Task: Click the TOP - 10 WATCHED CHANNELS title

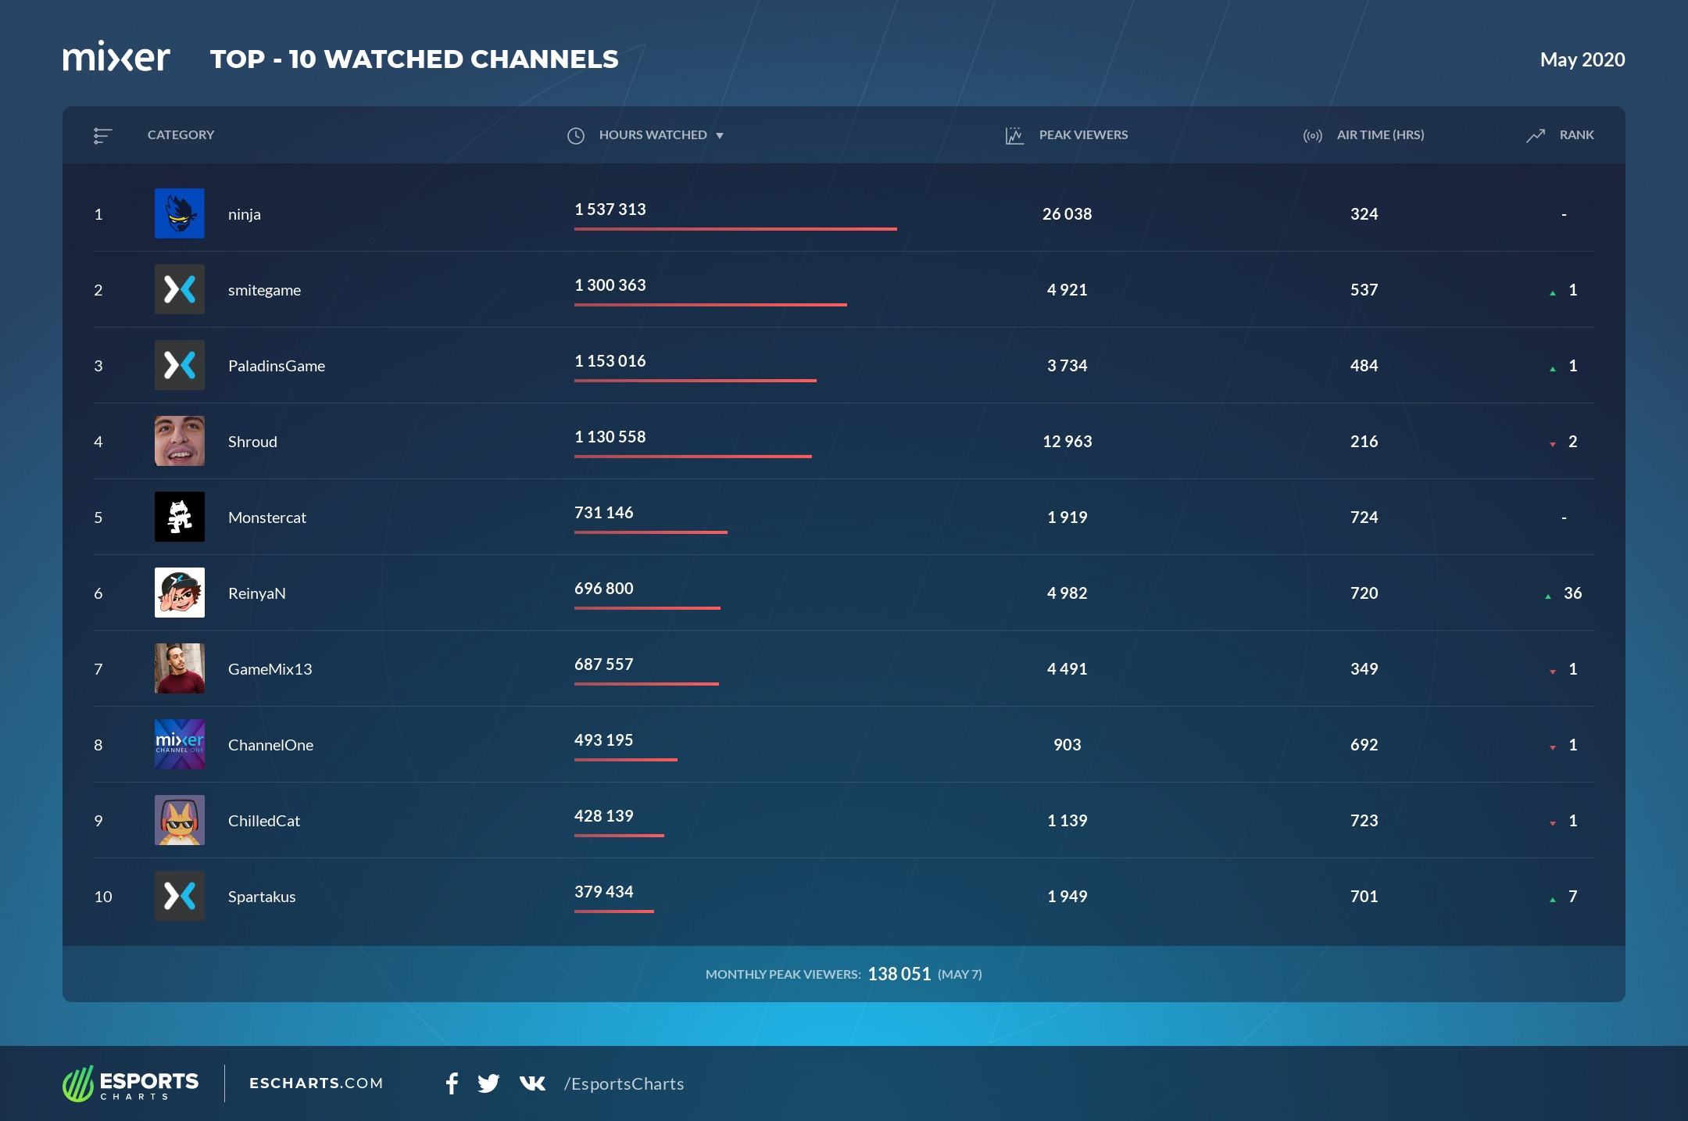Action: pos(414,59)
